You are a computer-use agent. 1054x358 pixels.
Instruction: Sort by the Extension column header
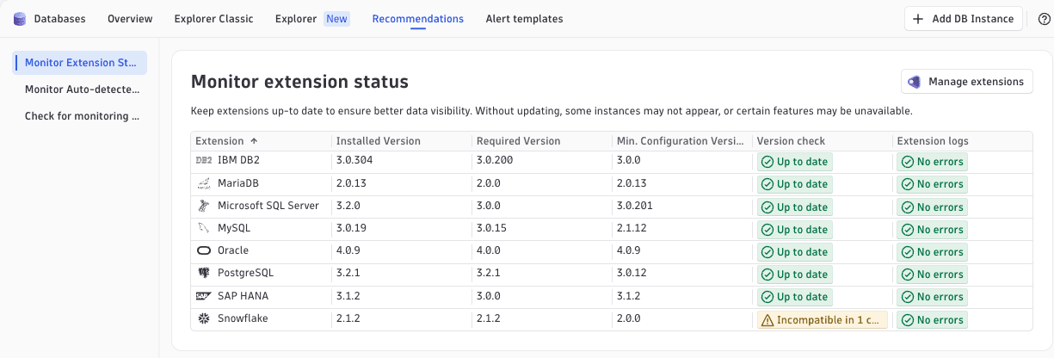click(261, 141)
